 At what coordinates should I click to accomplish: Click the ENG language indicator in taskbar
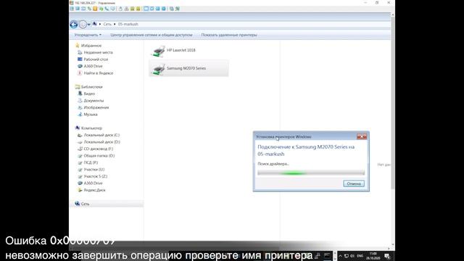pos(360,256)
